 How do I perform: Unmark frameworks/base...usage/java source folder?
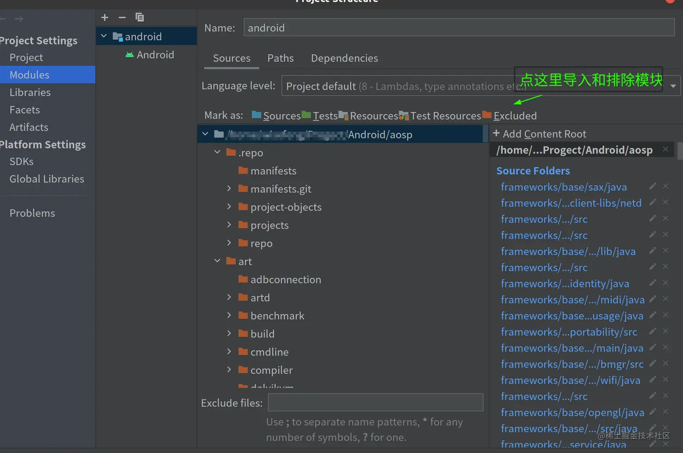(665, 315)
